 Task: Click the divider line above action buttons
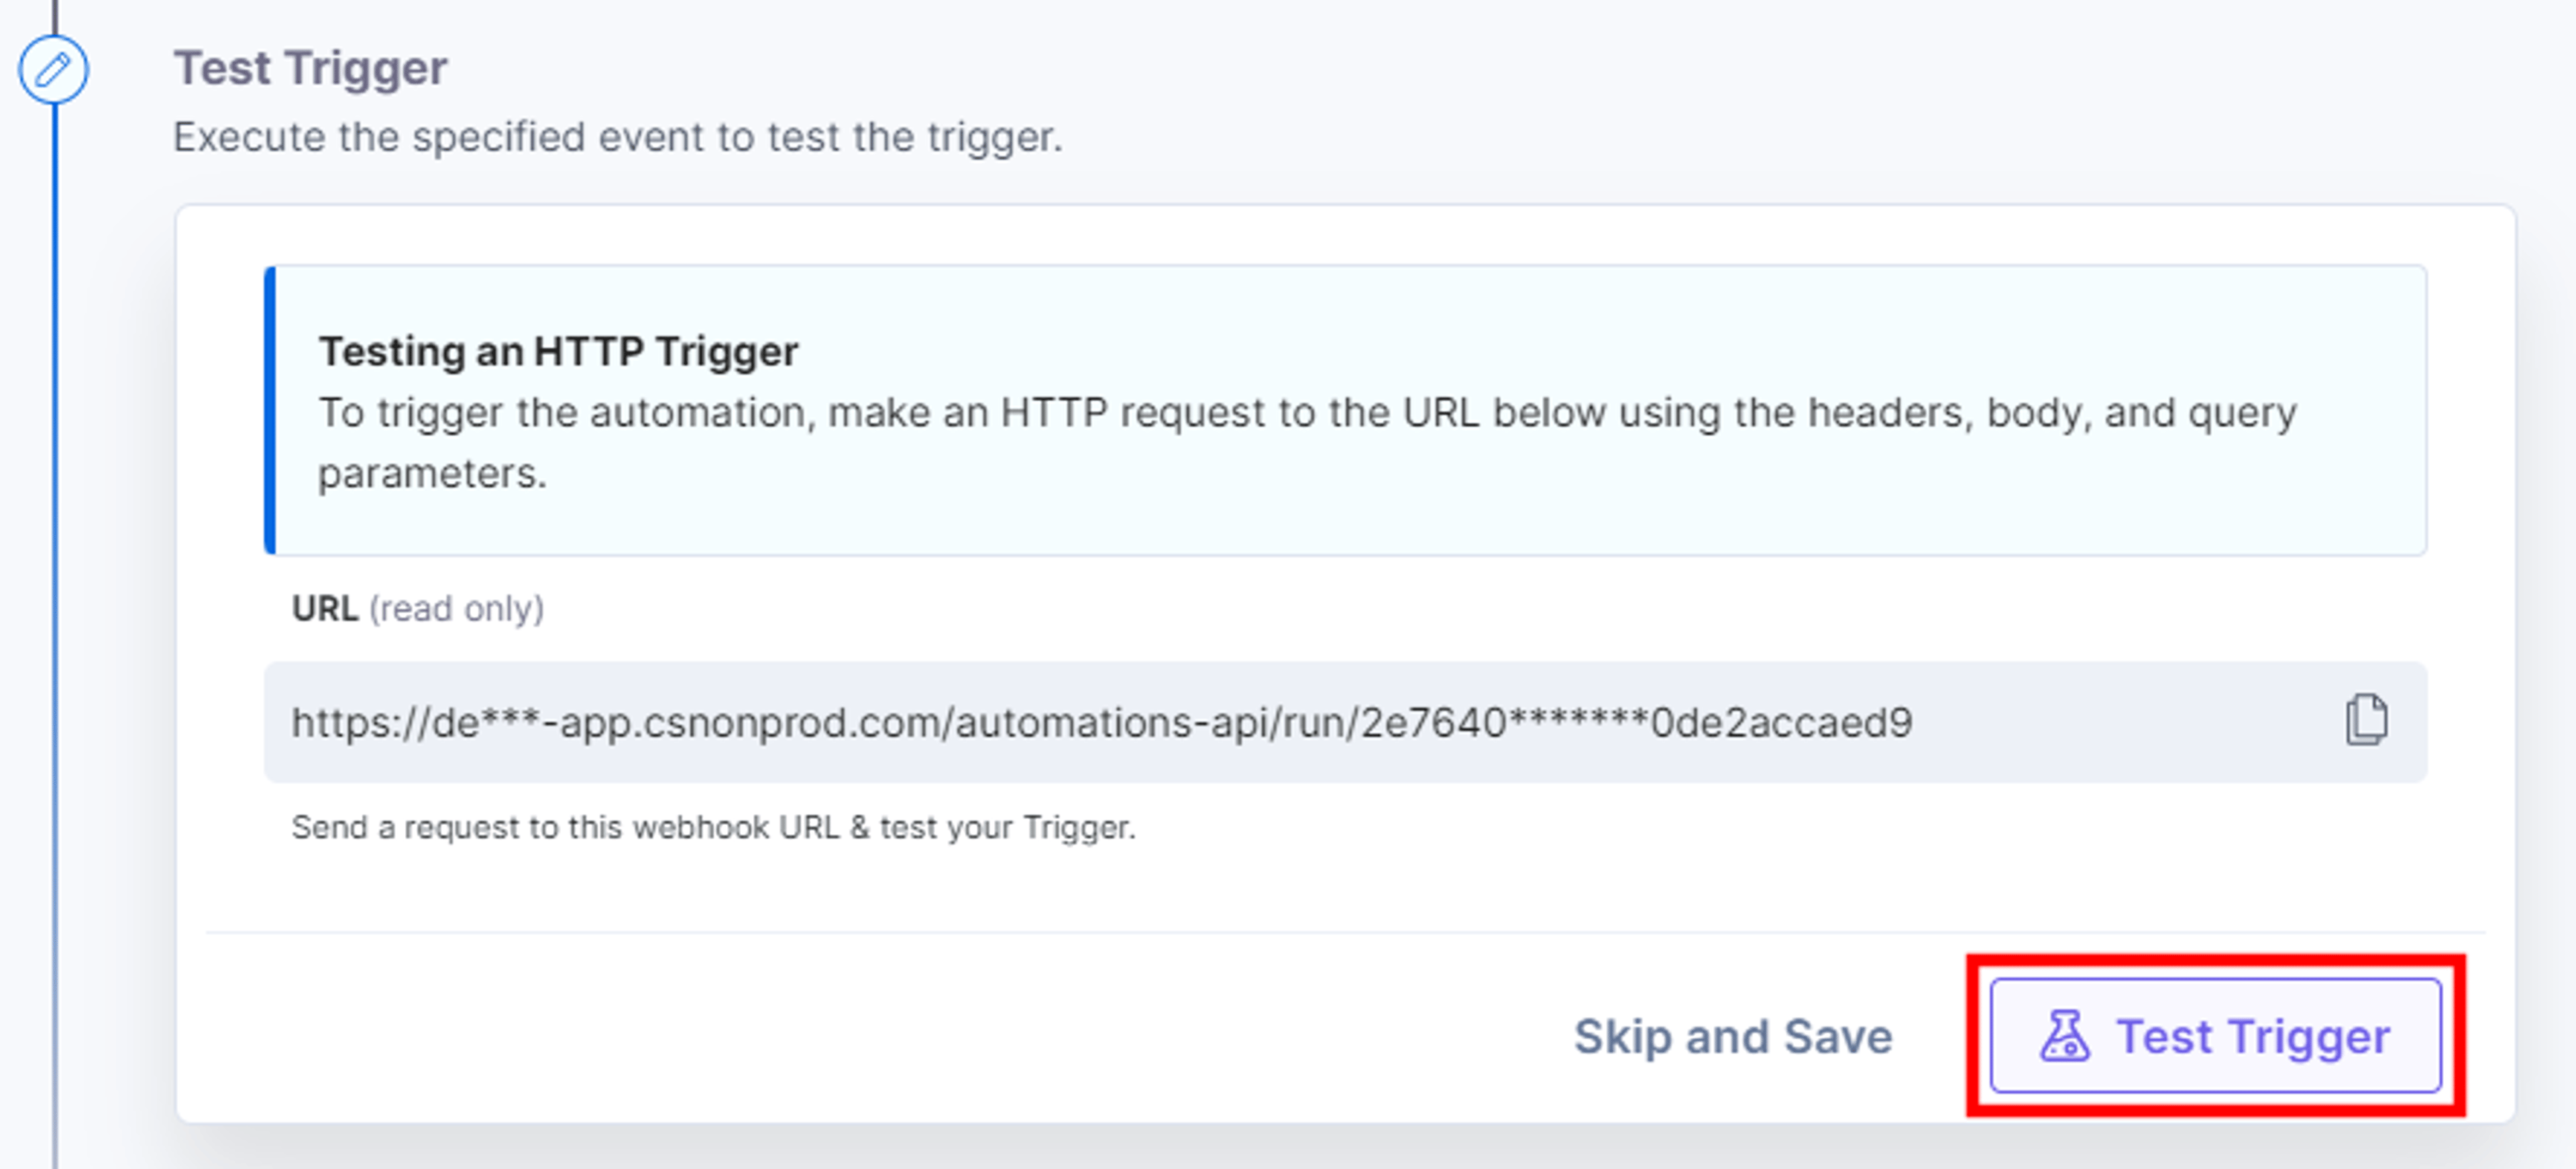tap(1345, 932)
